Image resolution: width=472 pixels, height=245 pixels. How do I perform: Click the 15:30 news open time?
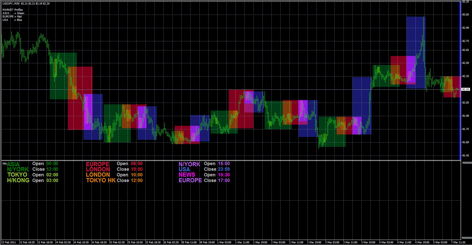[224, 175]
